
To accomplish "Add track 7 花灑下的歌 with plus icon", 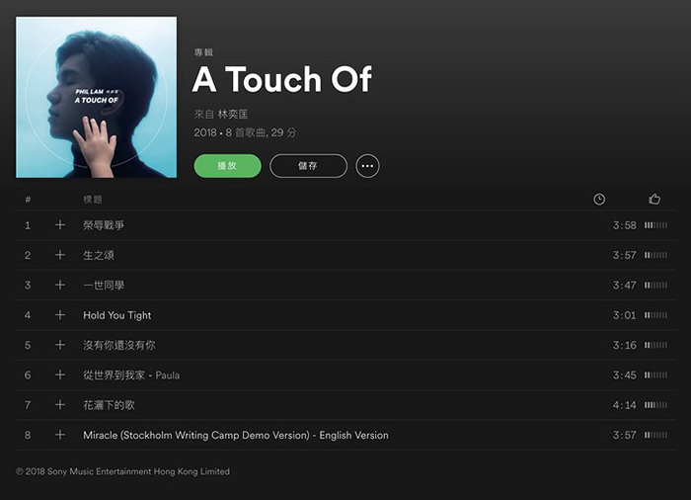I will pos(60,405).
